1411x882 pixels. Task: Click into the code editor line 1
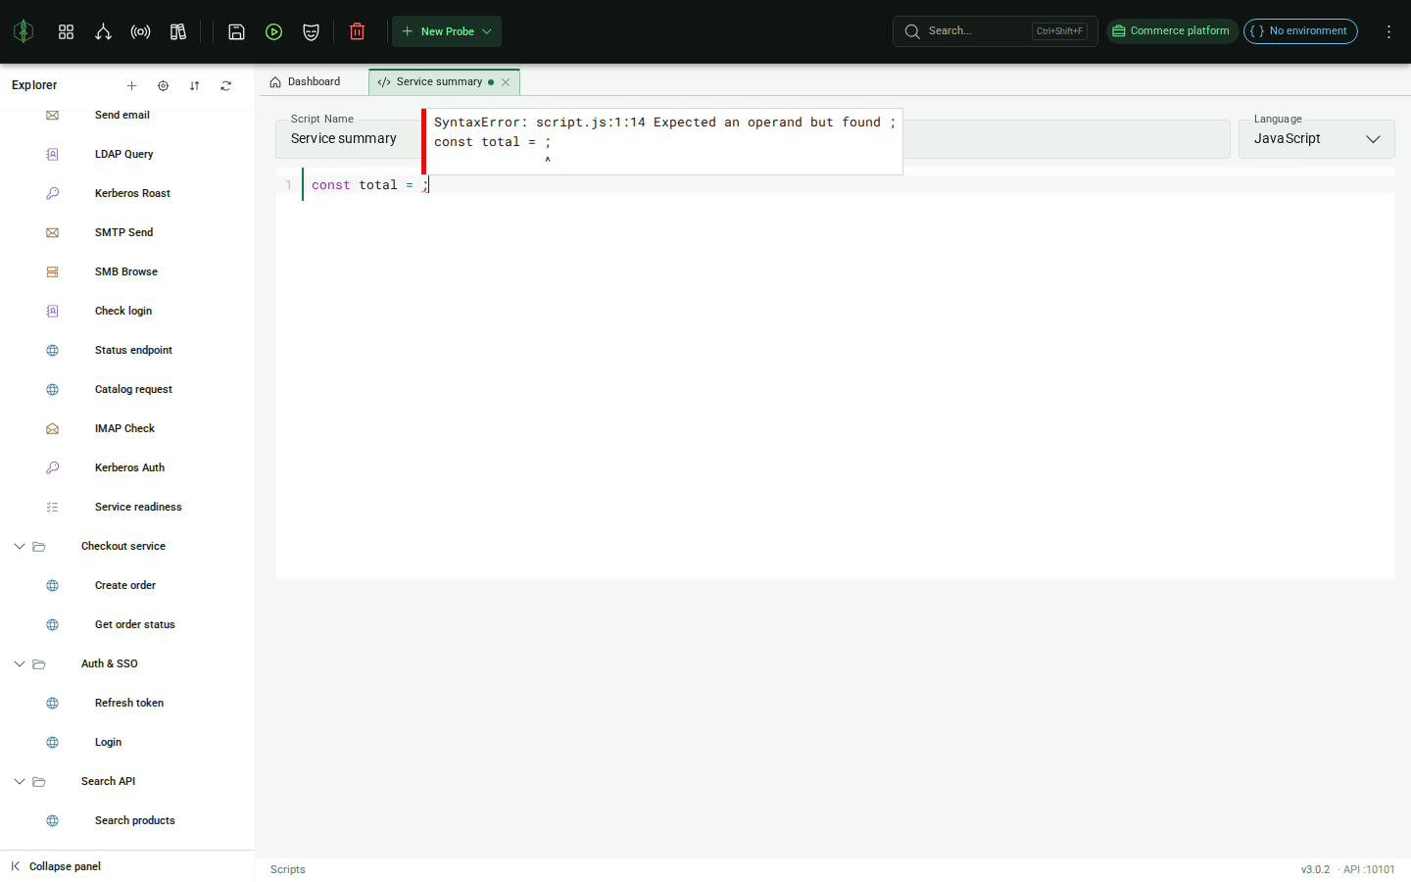click(x=848, y=185)
